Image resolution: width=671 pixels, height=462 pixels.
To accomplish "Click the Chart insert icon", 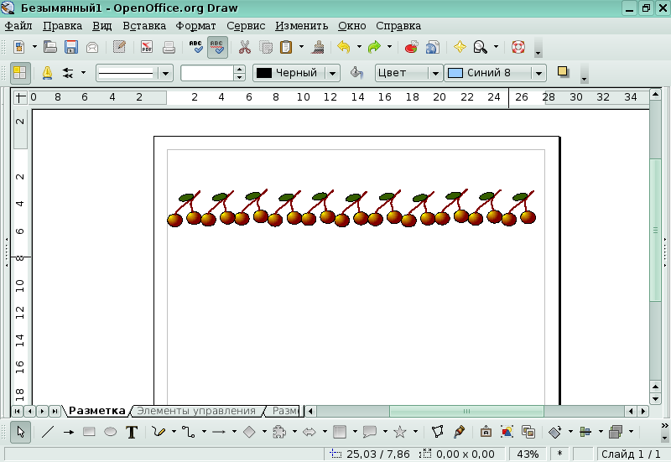I will point(411,47).
